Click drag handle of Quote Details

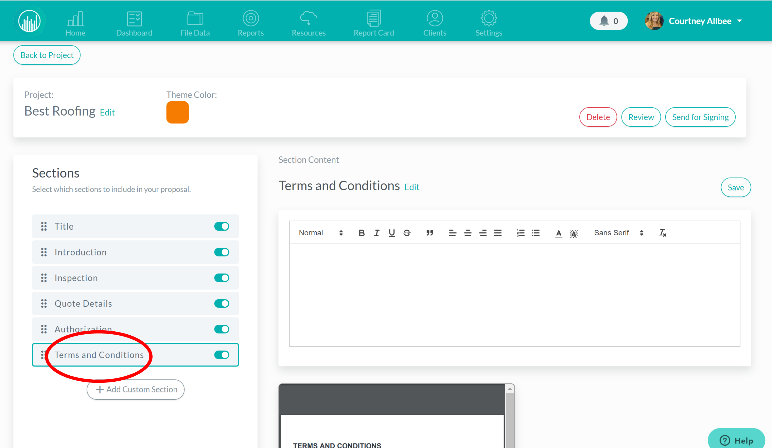44,303
